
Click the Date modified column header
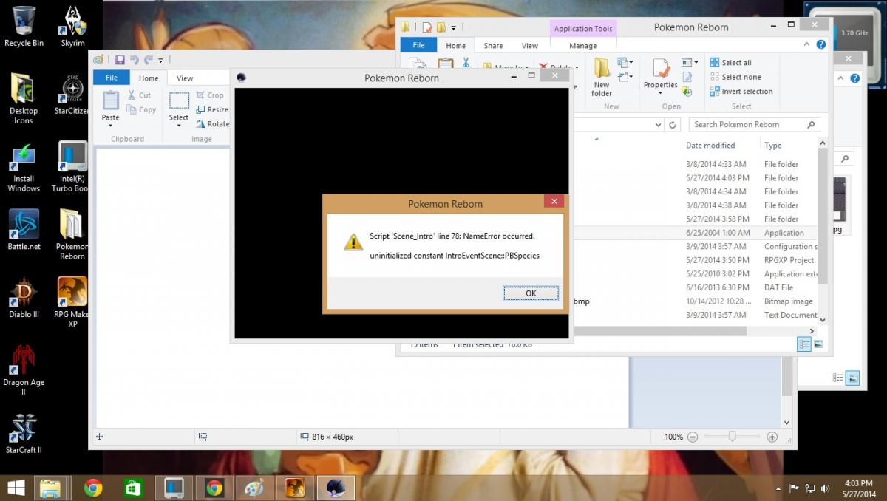coord(710,146)
